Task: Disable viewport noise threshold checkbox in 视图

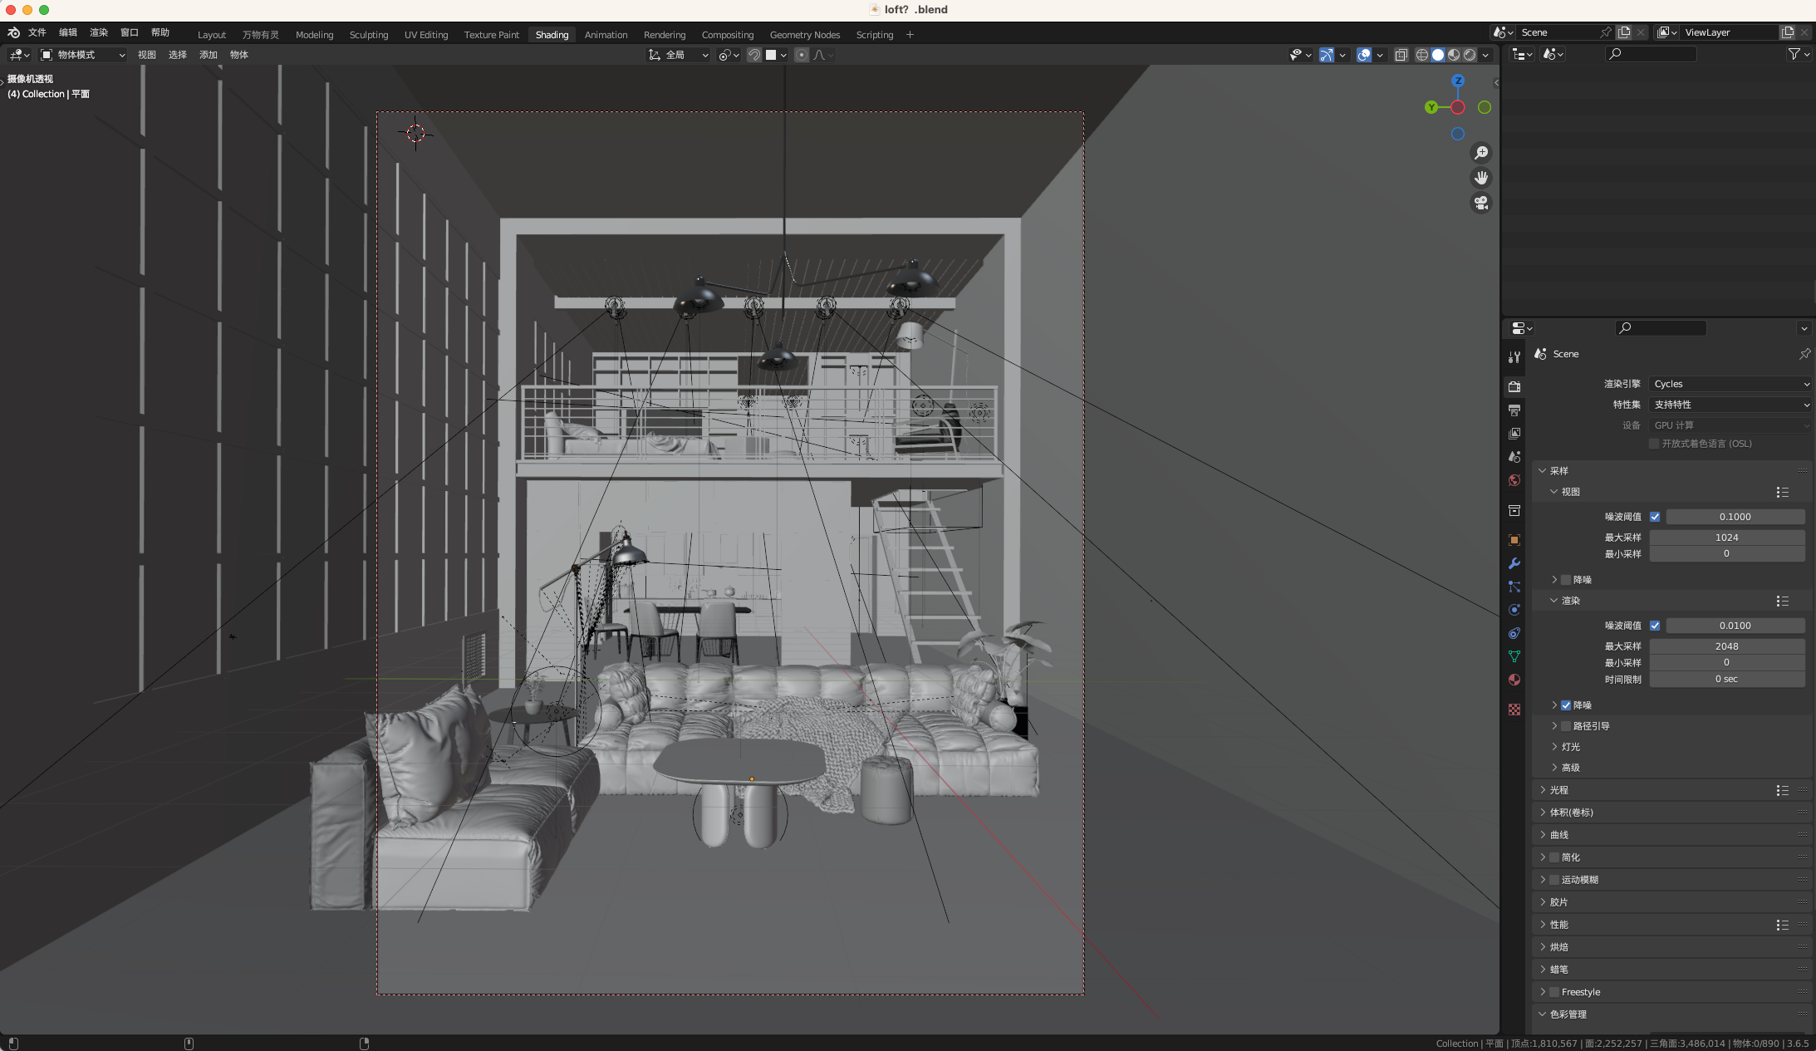Action: (x=1655, y=517)
